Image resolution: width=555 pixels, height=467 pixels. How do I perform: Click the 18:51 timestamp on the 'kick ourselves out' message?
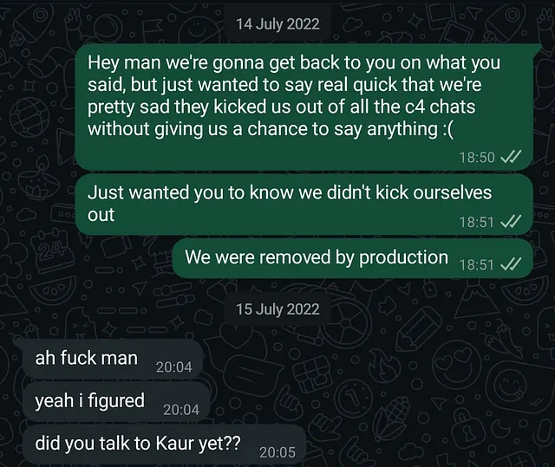click(x=475, y=222)
